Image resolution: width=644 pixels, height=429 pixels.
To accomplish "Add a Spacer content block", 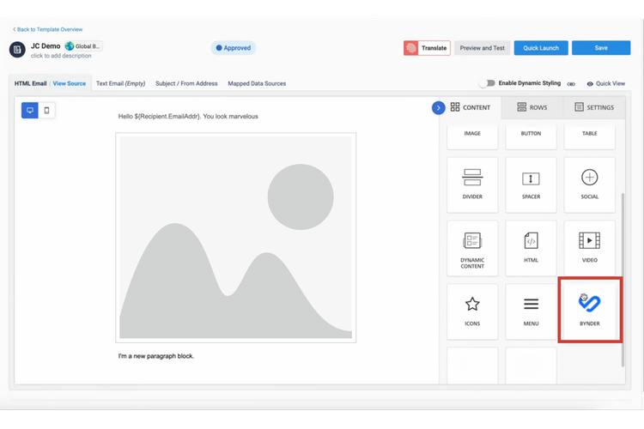I will point(531,184).
